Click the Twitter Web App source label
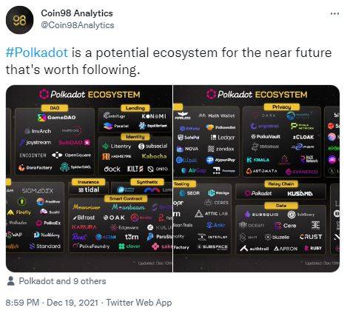 [x=139, y=303]
